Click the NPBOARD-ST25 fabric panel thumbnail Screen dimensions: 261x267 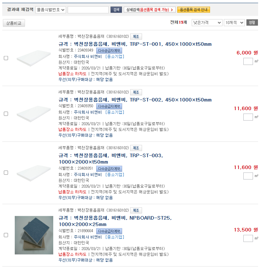34,235
